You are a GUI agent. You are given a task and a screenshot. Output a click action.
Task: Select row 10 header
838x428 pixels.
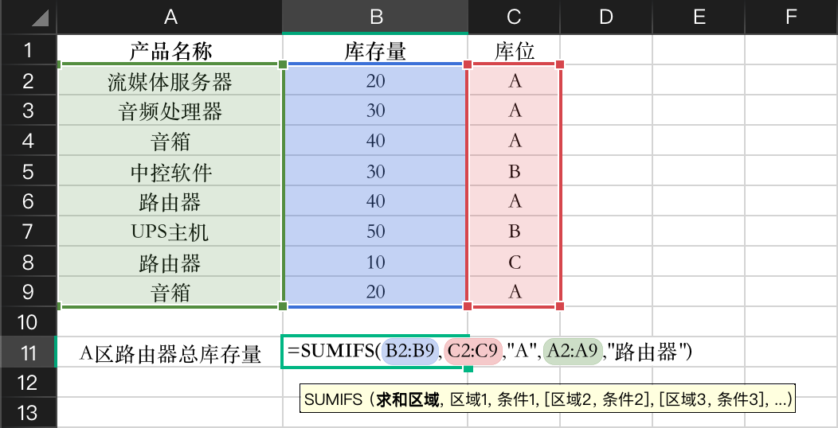[x=28, y=322]
